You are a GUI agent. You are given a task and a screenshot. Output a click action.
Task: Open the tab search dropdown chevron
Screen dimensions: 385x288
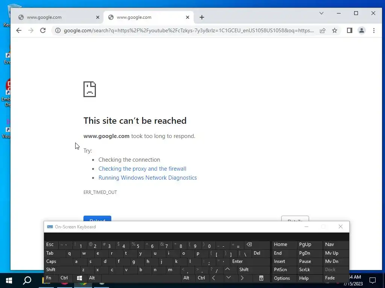click(321, 13)
